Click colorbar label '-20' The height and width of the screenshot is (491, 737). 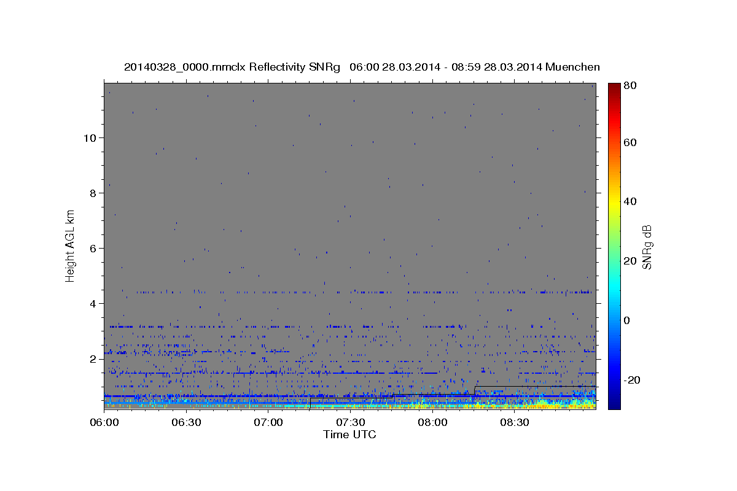633,380
